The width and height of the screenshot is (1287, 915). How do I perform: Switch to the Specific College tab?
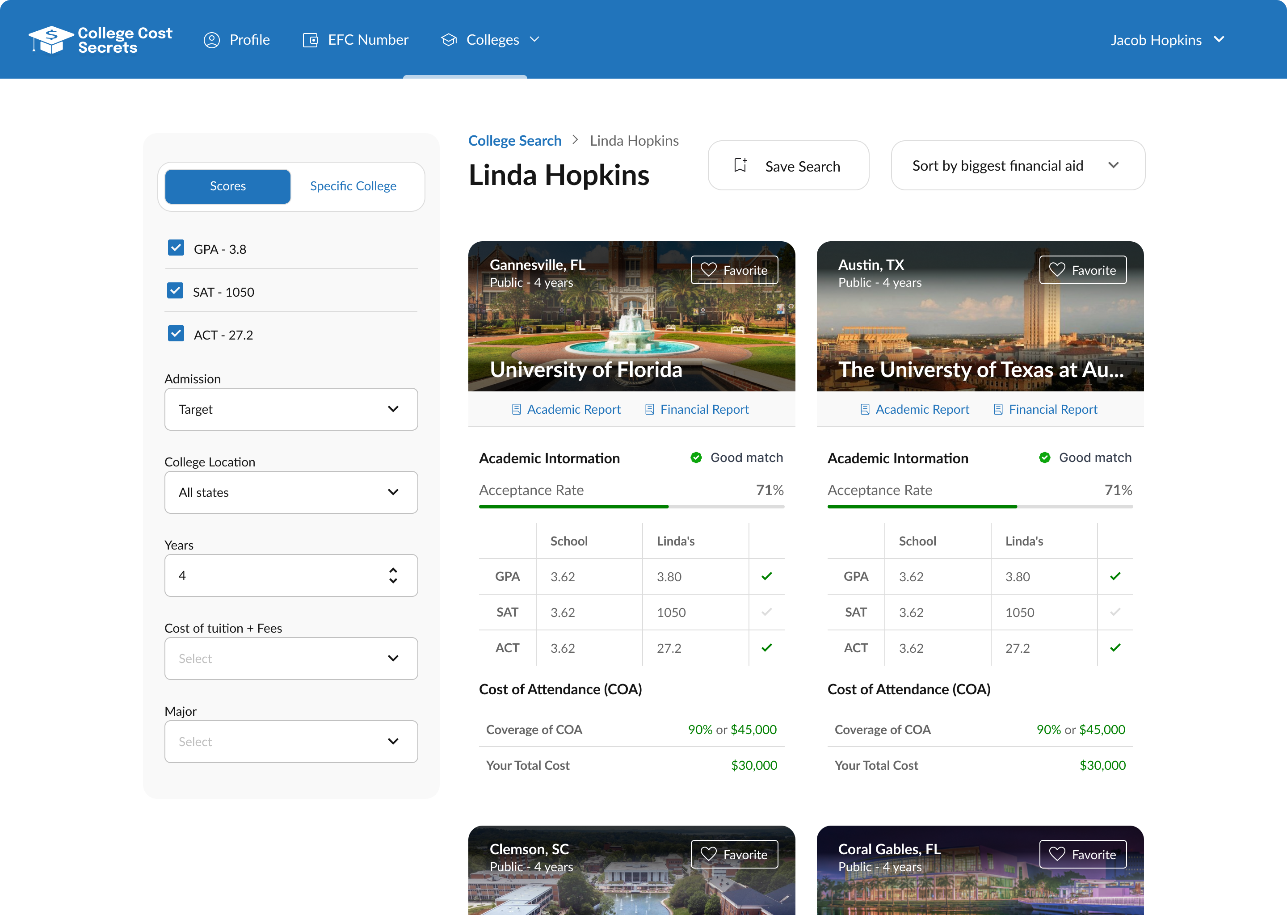pos(353,186)
